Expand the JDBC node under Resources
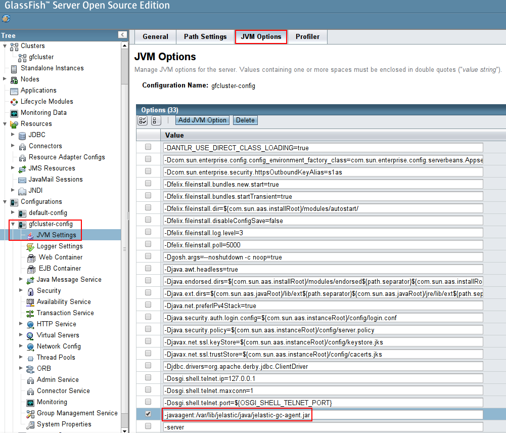The image size is (506, 433). tap(13, 135)
